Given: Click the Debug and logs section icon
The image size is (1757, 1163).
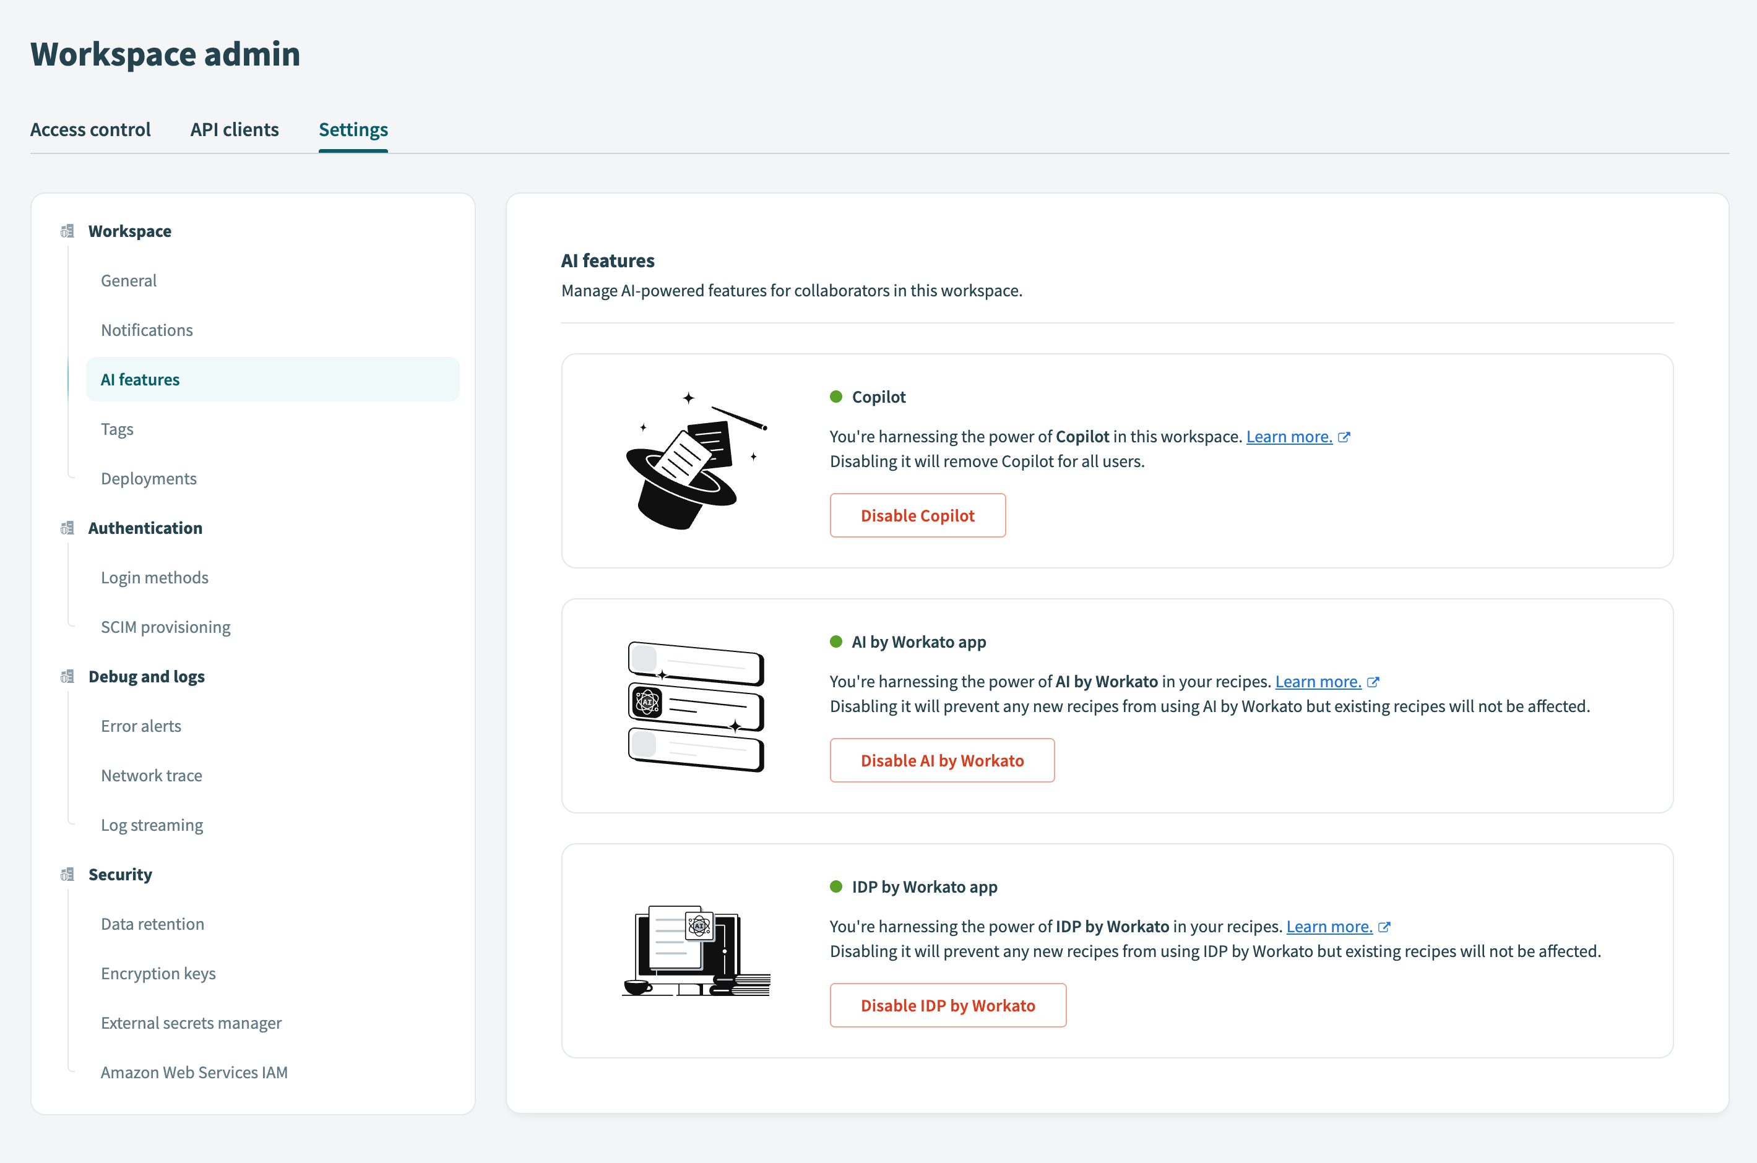Looking at the screenshot, I should tap(67, 676).
